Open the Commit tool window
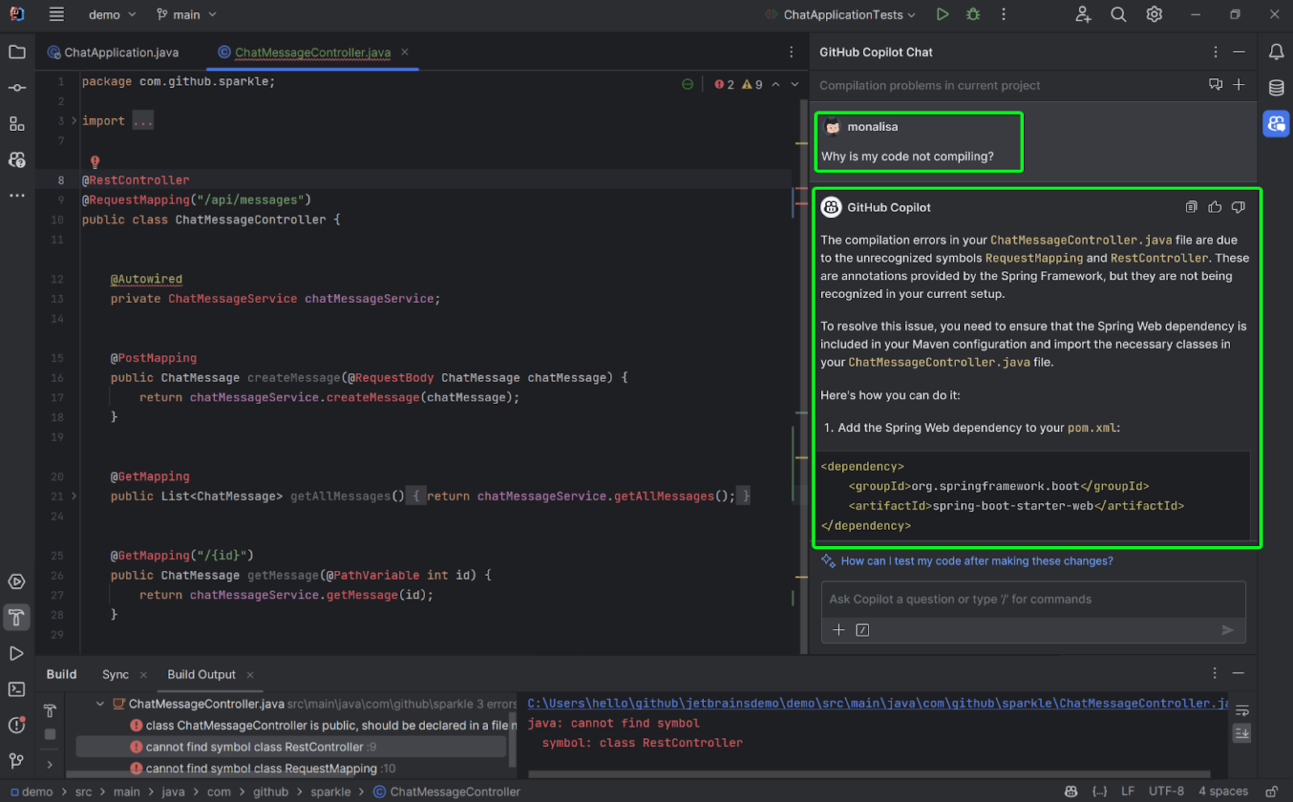 coord(17,88)
